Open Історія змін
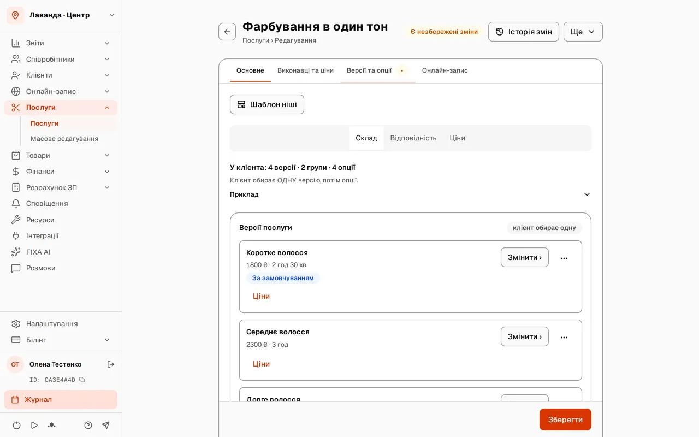The height and width of the screenshot is (437, 699). click(x=524, y=32)
